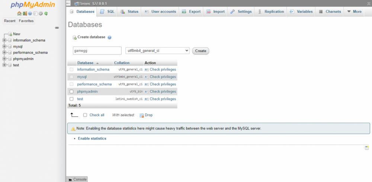The width and height of the screenshot is (372, 182).
Task: Sort by Database column header
Action: pyautogui.click(x=86, y=63)
